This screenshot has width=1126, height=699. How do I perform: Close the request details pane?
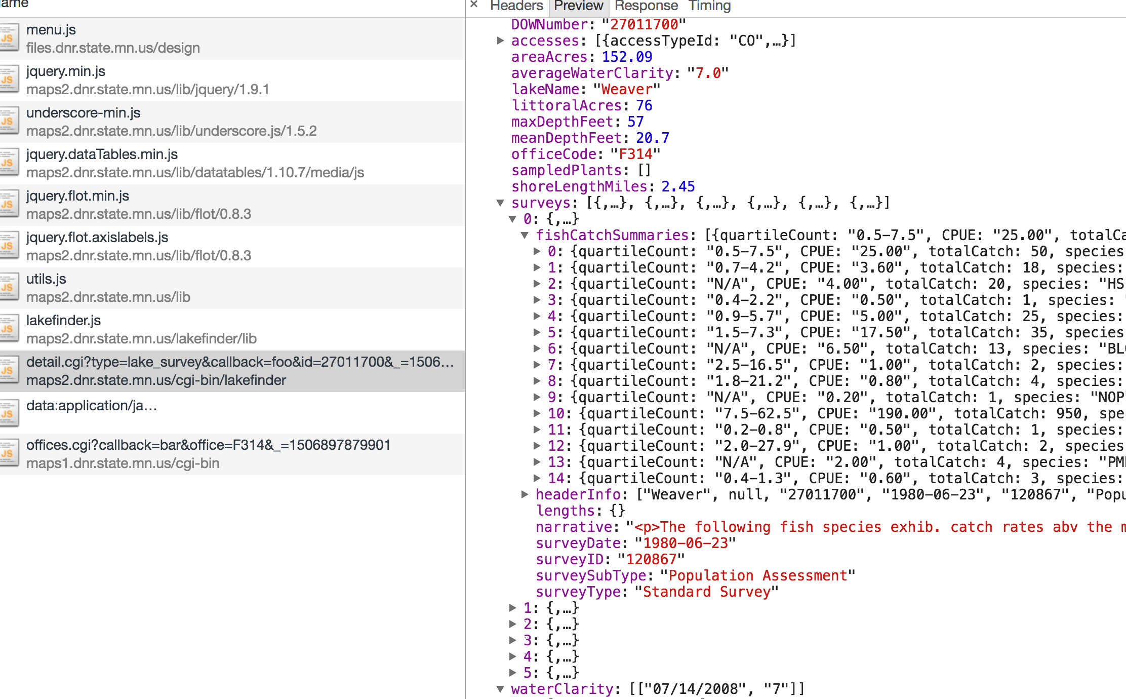(474, 5)
